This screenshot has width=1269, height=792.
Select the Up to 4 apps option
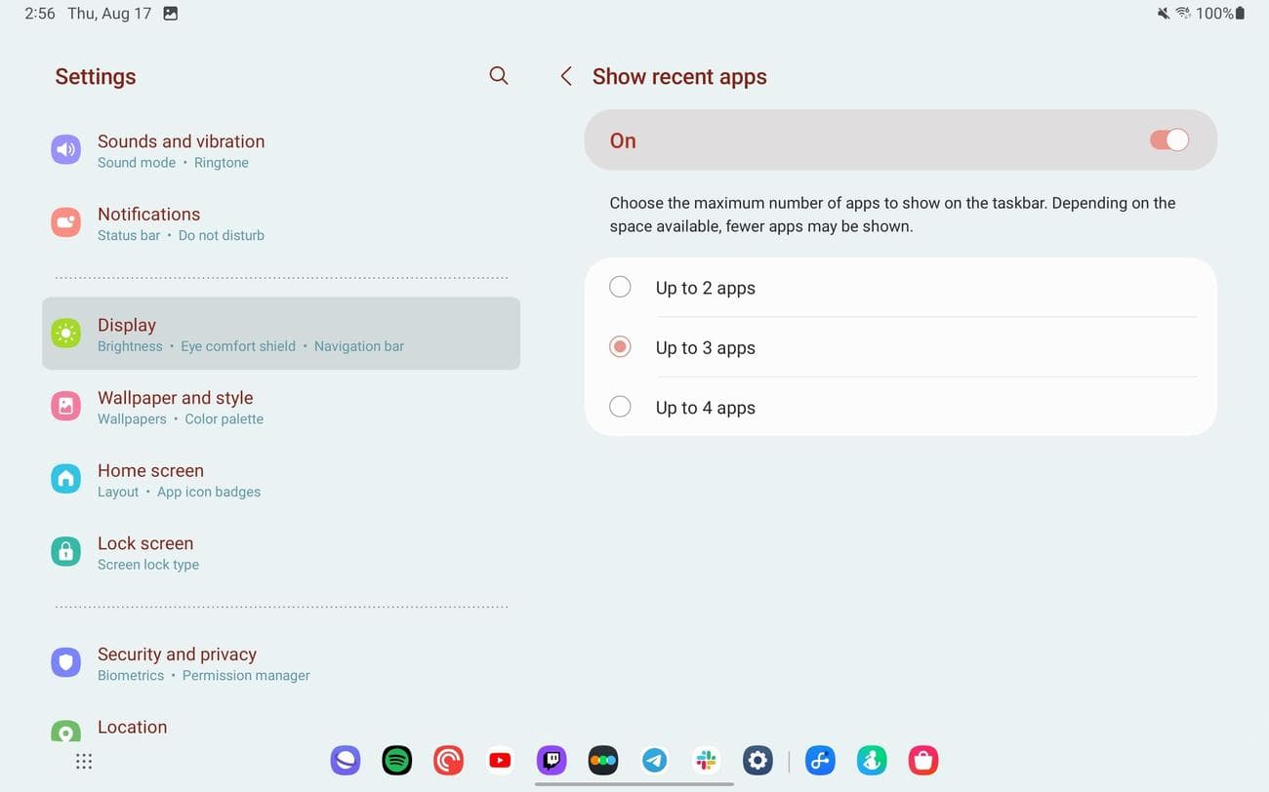pos(620,407)
